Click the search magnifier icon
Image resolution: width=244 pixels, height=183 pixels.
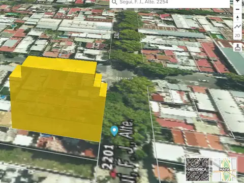114,2
